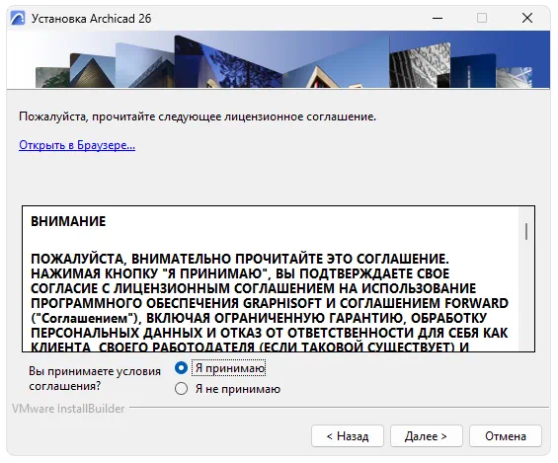The width and height of the screenshot is (558, 463).
Task: Close the installer window with X
Action: 527,18
